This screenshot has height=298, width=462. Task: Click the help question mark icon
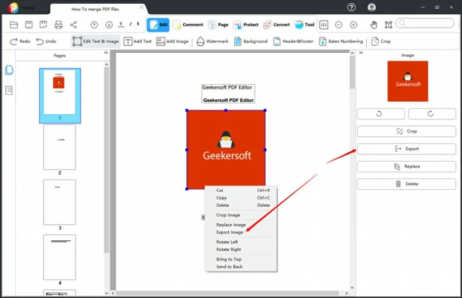(351, 7)
